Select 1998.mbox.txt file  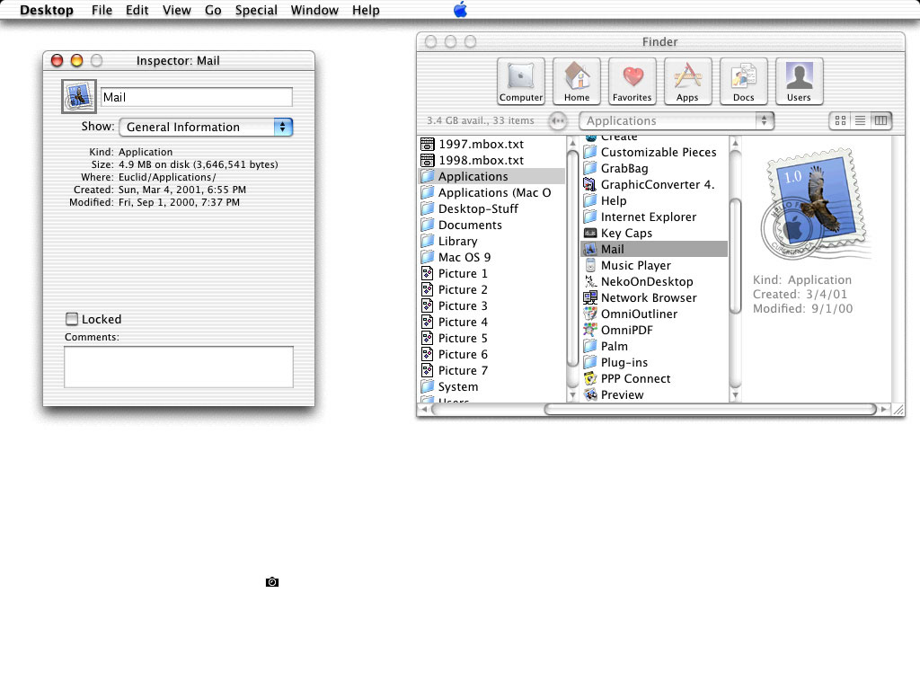[491, 160]
